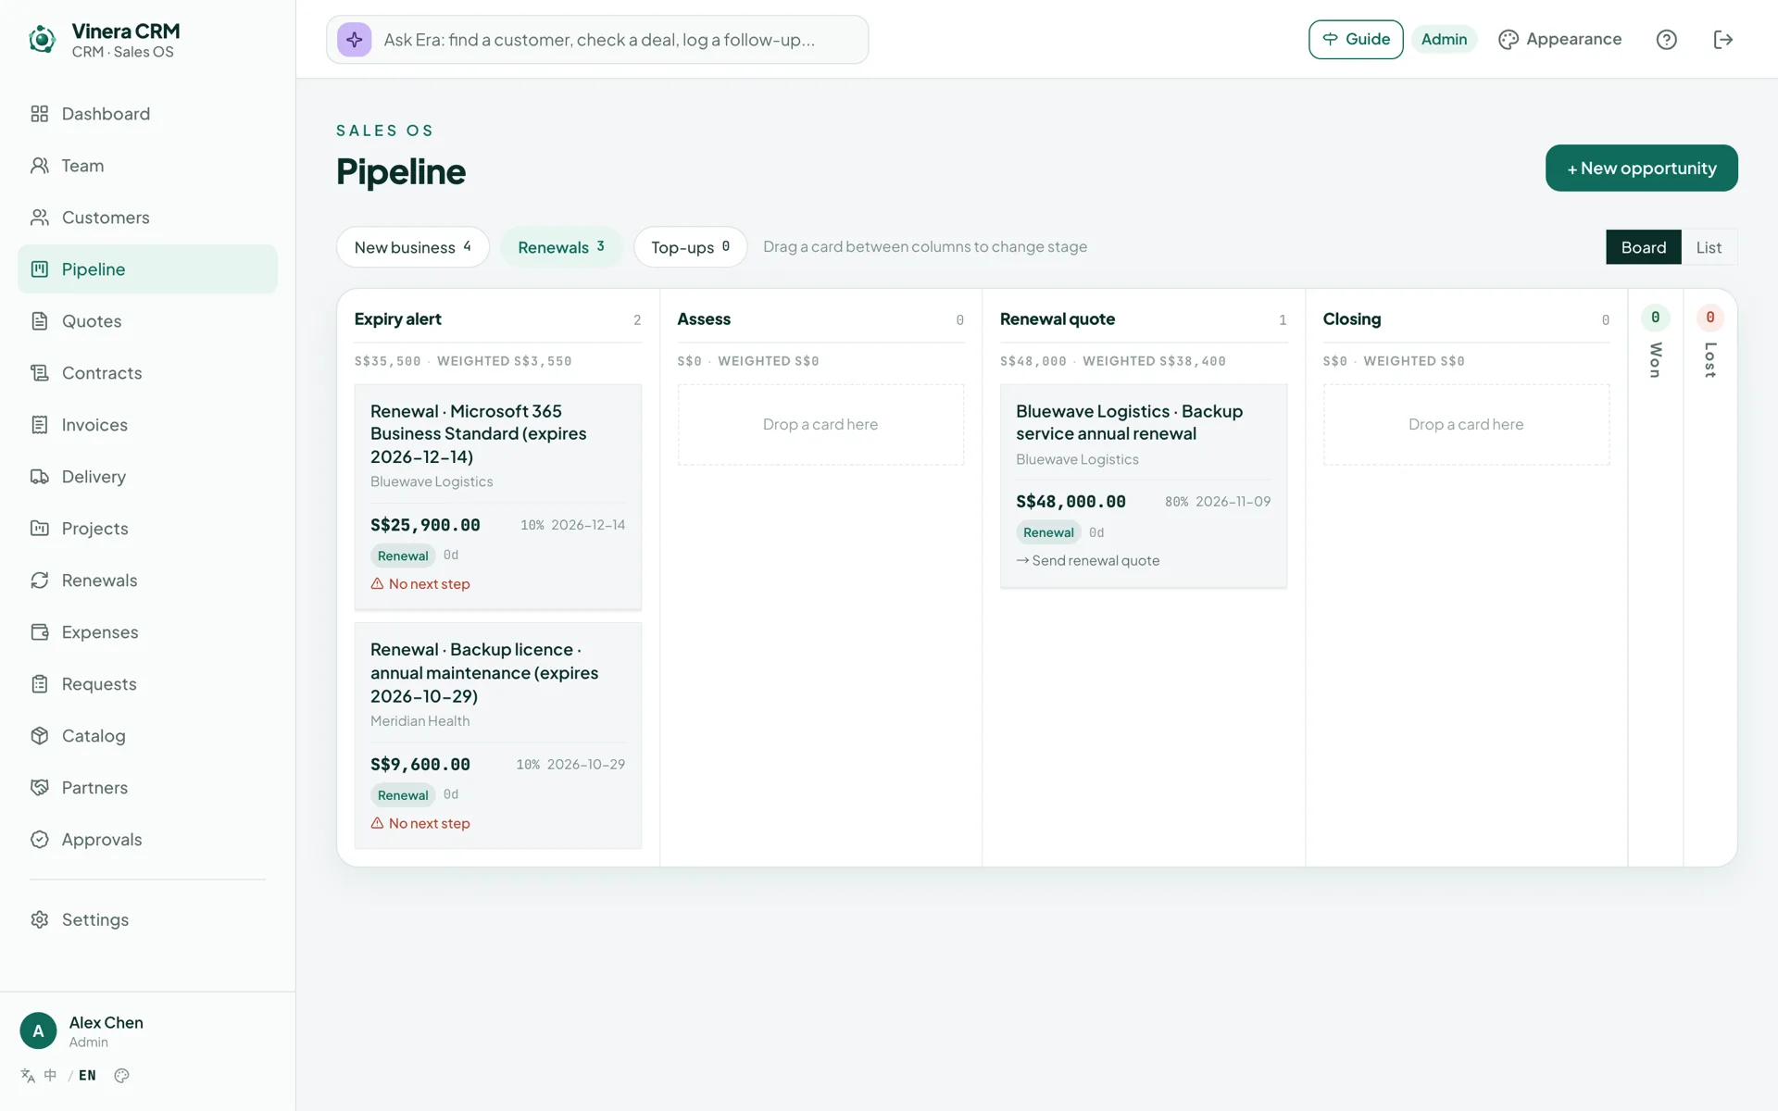
Task: Click the Era AI sparkle icon
Action: (x=354, y=40)
